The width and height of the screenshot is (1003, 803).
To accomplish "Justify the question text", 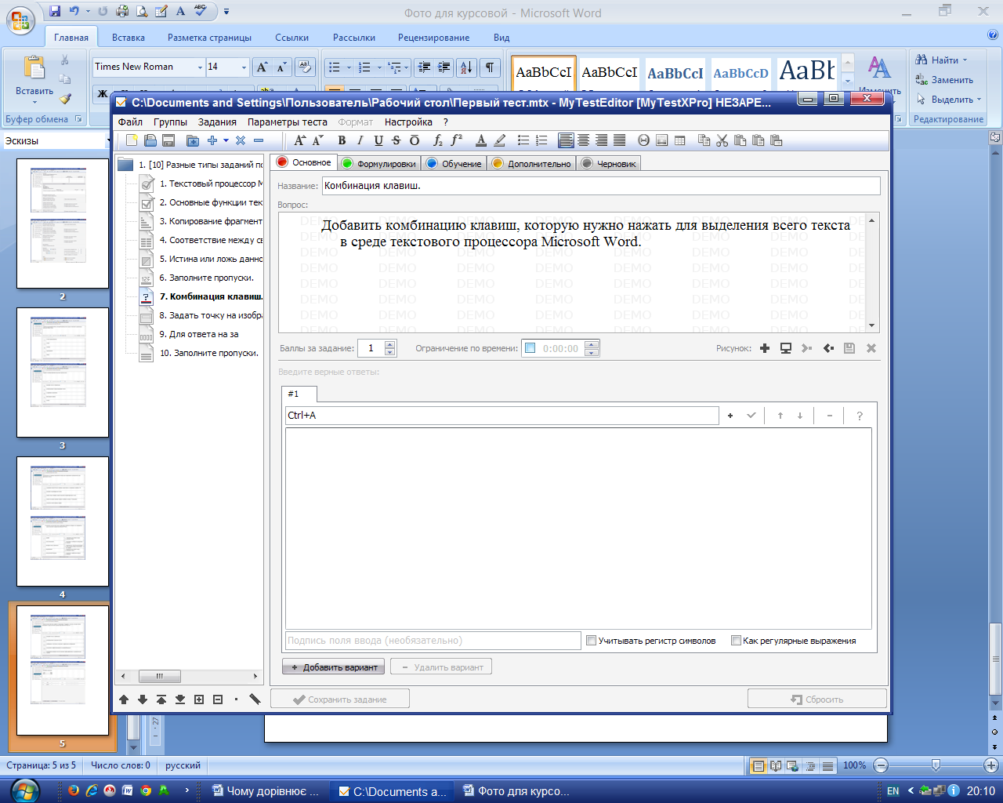I will pos(619,140).
